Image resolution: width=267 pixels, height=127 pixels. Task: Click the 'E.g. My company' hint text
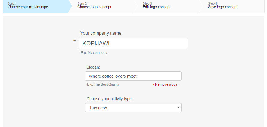click(94, 53)
